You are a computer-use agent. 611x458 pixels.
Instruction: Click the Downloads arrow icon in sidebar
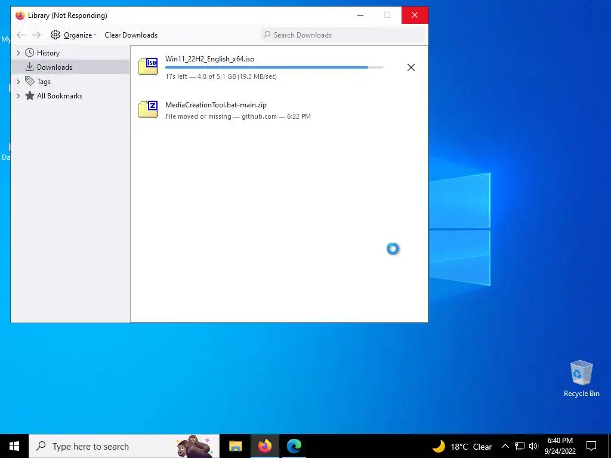[x=30, y=67]
